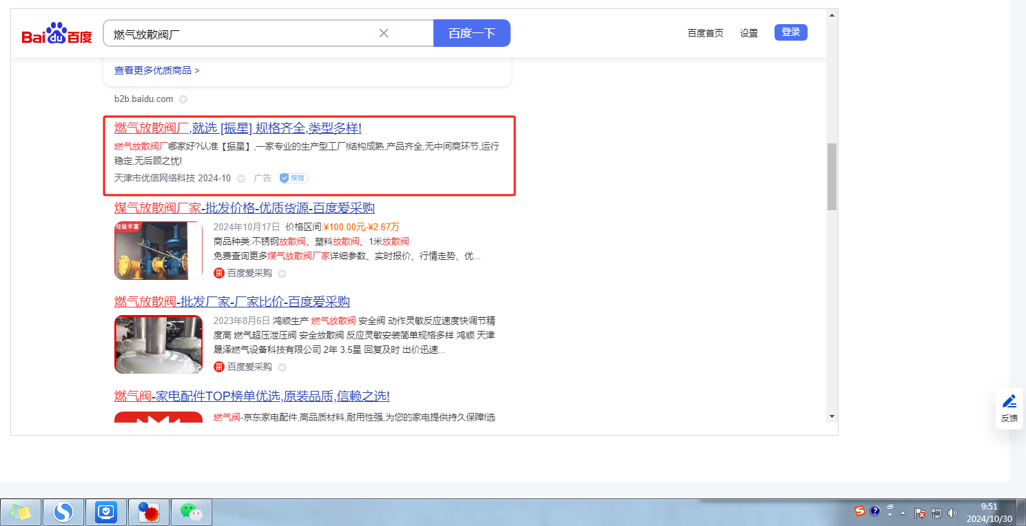Click the Sogou input method tray icon

(x=859, y=512)
